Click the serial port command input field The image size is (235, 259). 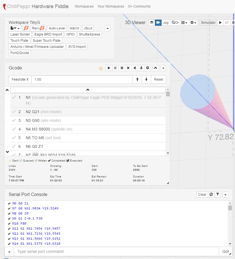point(116,251)
